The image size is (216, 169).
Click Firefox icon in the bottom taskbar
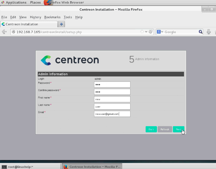(x=66, y=167)
